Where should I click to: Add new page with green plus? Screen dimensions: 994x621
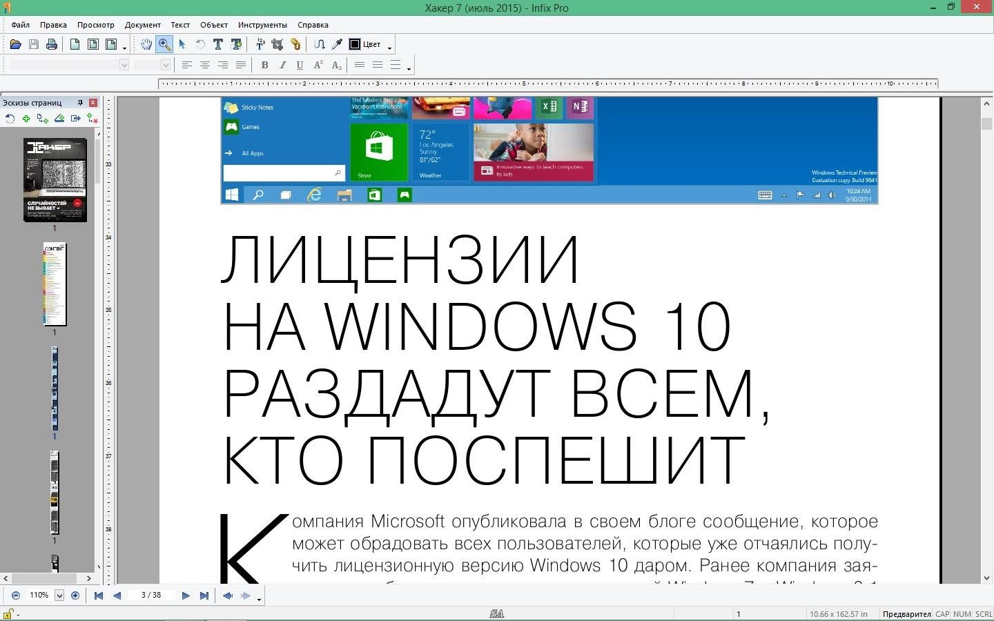26,119
